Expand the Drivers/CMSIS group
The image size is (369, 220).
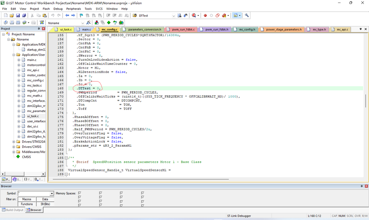(14, 147)
